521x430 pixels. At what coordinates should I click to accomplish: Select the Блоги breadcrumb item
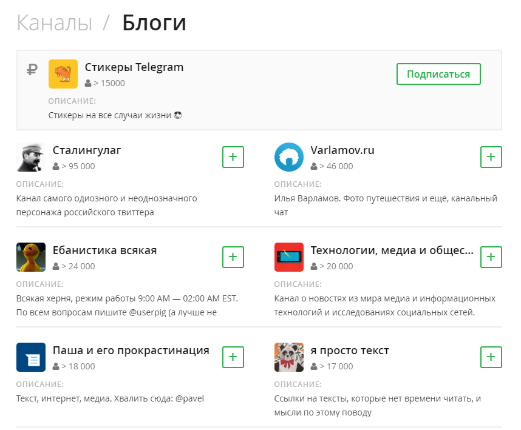click(x=153, y=22)
